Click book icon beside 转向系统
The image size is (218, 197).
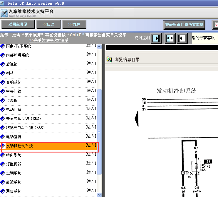tap(3, 155)
